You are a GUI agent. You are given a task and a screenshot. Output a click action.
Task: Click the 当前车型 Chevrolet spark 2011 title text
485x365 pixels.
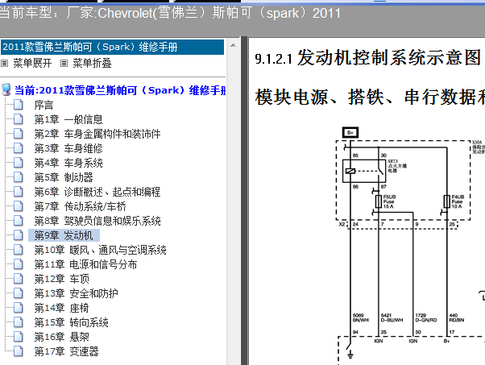(x=170, y=14)
